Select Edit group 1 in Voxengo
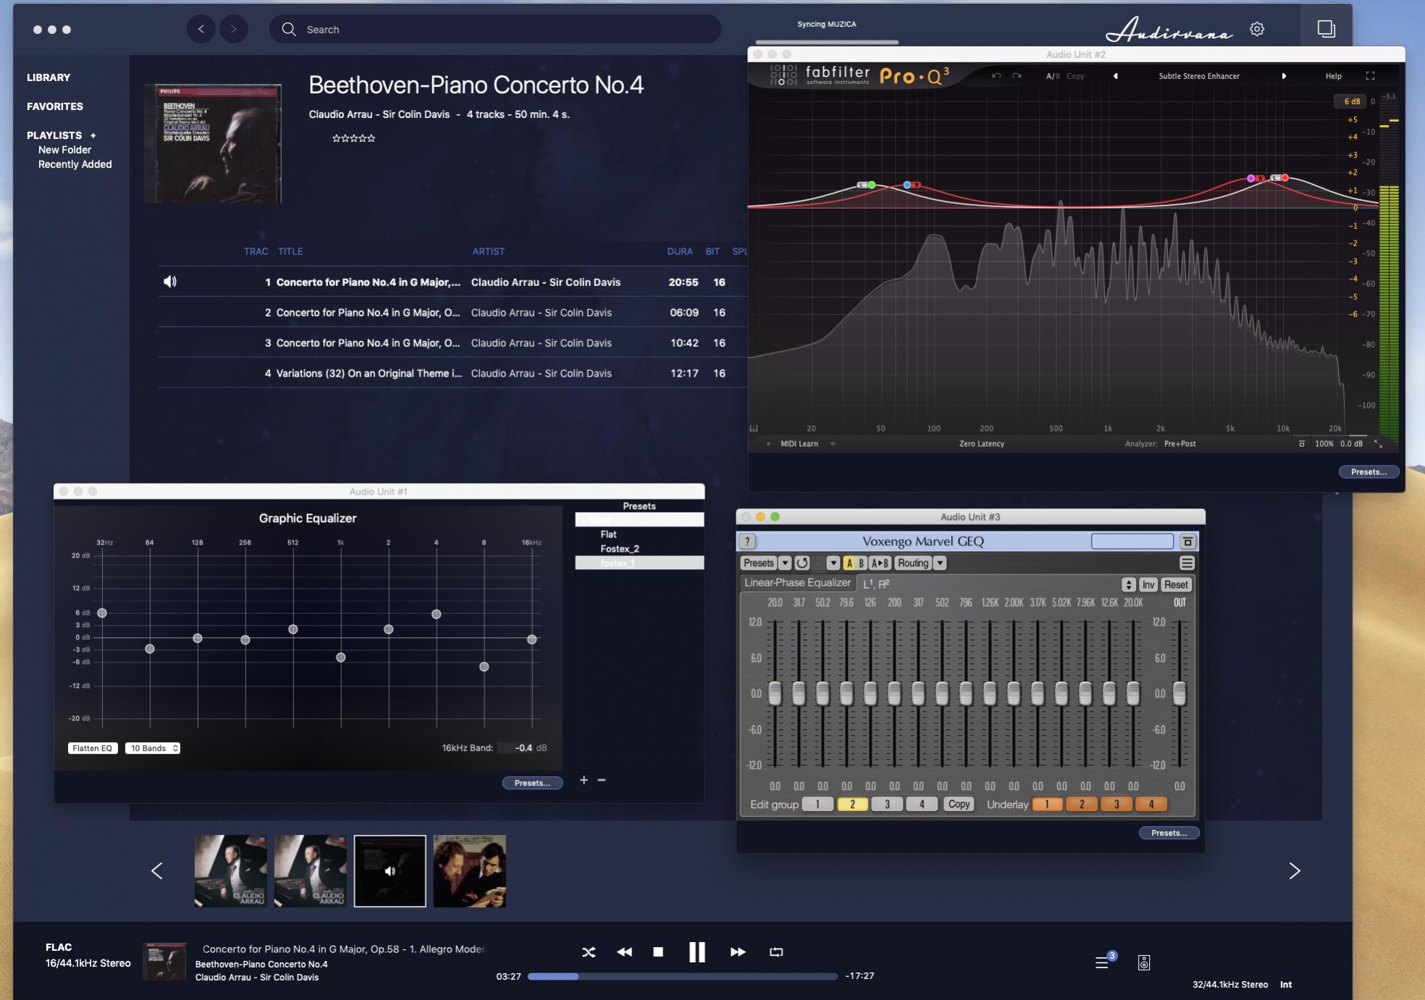The image size is (1425, 1000). tap(817, 804)
